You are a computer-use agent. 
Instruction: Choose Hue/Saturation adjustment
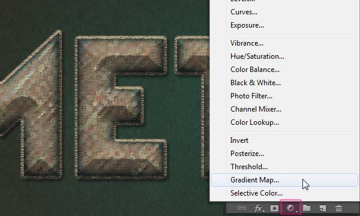[x=257, y=56]
